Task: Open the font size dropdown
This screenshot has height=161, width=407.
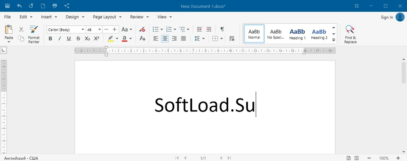Action: [99, 30]
